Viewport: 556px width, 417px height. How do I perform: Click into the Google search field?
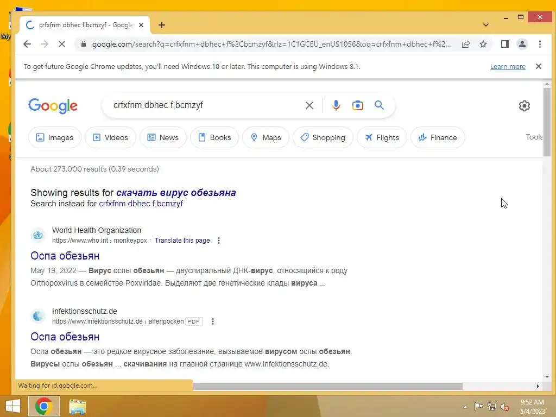click(206, 105)
